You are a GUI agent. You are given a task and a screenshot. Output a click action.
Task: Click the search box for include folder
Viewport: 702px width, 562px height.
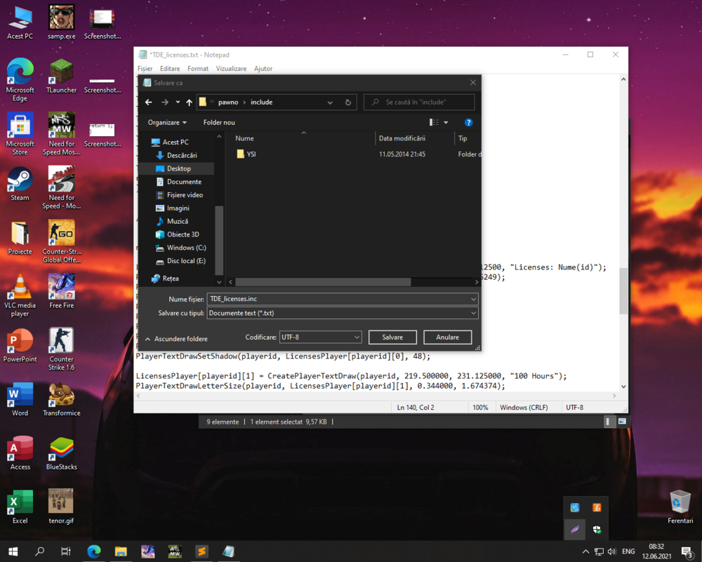pyautogui.click(x=418, y=102)
